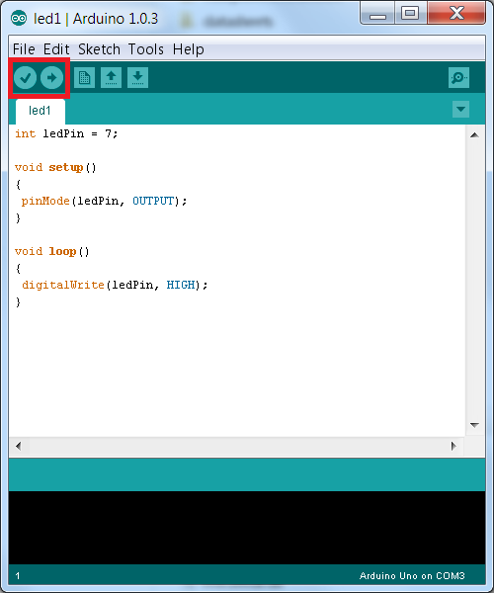Image resolution: width=494 pixels, height=593 pixels.
Task: Click the Verify checkmark button
Action: click(26, 78)
